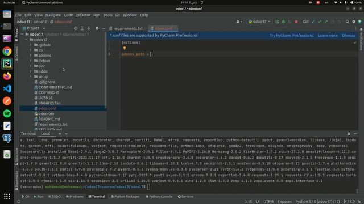Open terminal panel settings gear

tap(349, 134)
